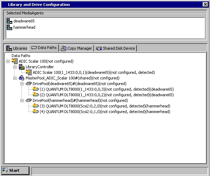210x176 pixels.
Task: Click the DrivePool(deadware65) drive pool icon
Action: click(29, 84)
